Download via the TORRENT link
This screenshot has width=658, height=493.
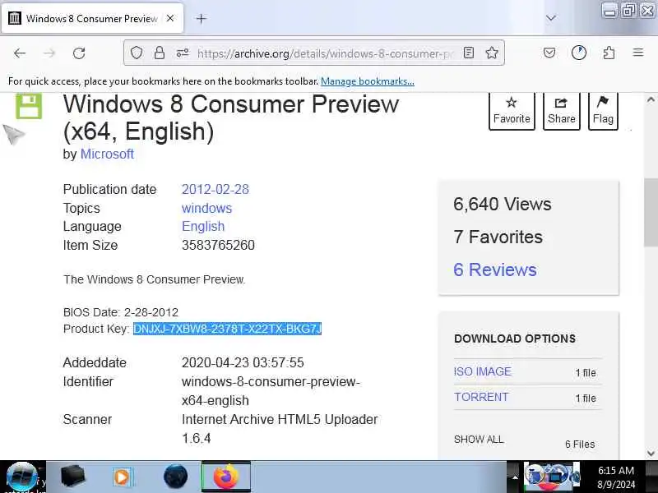click(x=481, y=397)
